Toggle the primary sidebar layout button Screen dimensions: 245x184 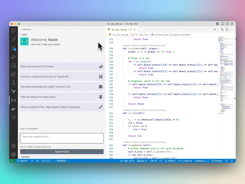click(218, 24)
